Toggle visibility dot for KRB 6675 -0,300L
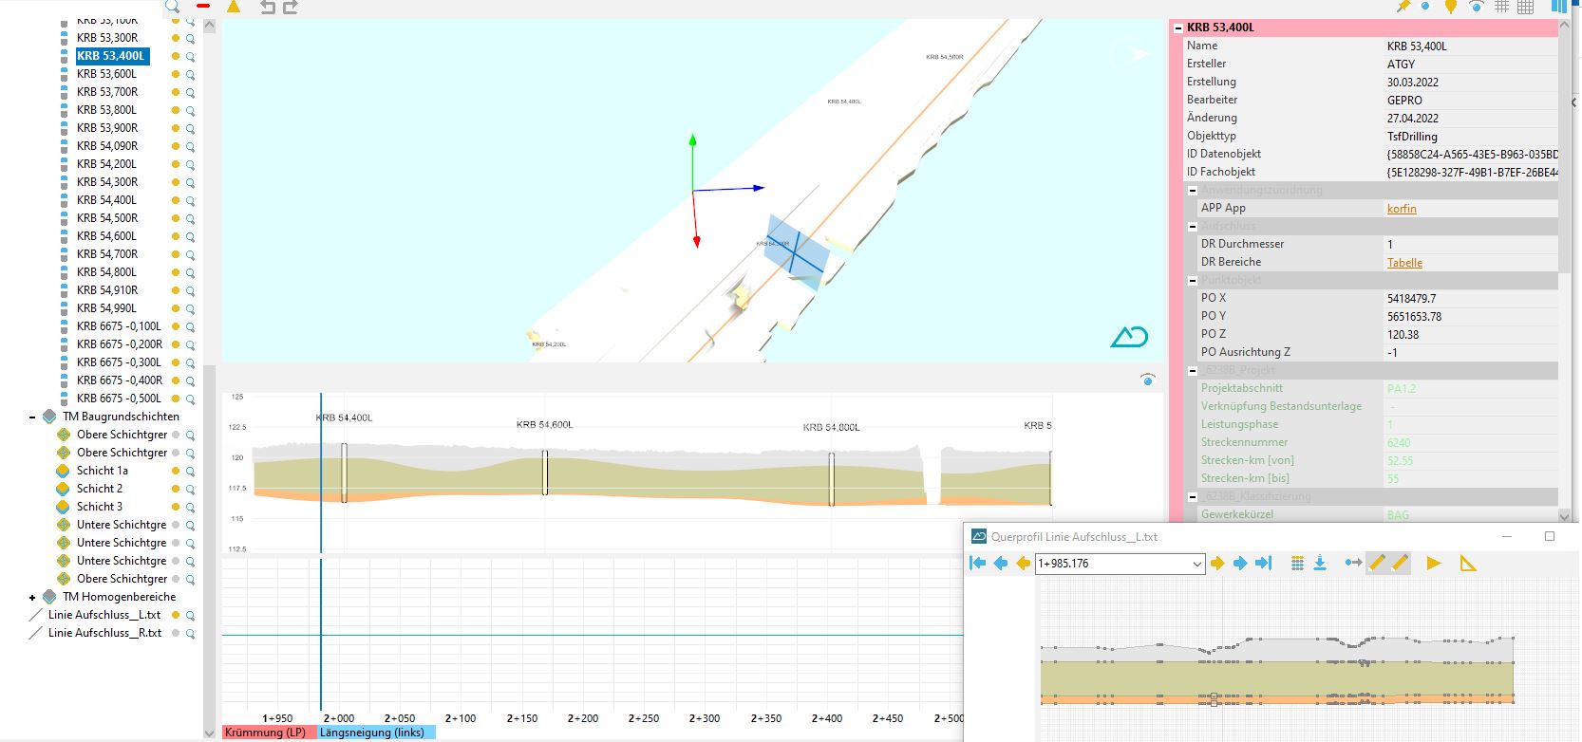This screenshot has height=742, width=1582. coord(176,362)
